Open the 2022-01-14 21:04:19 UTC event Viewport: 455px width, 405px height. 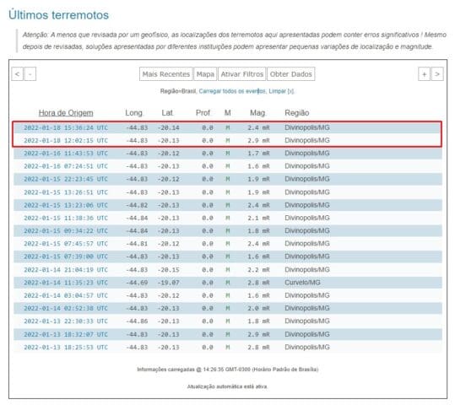(x=66, y=270)
